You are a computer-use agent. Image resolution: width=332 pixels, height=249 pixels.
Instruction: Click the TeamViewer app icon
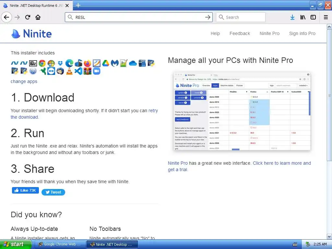tap(51, 71)
